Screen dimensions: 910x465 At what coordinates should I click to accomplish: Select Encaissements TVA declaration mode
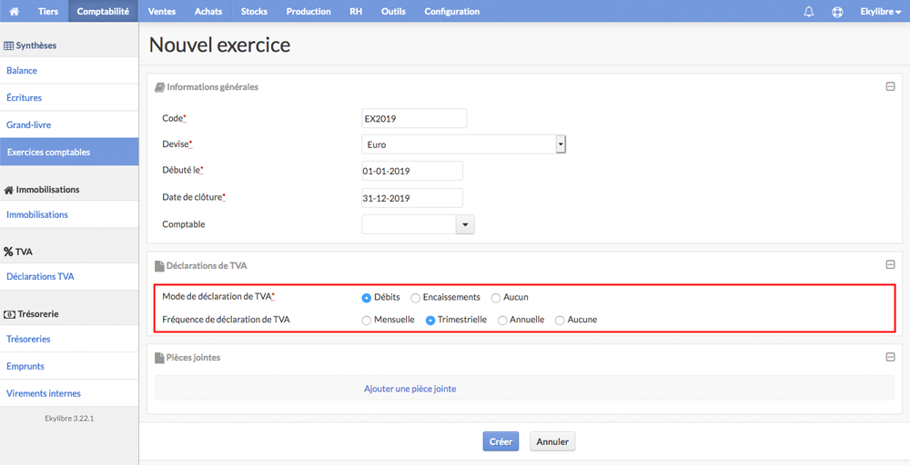click(x=416, y=298)
